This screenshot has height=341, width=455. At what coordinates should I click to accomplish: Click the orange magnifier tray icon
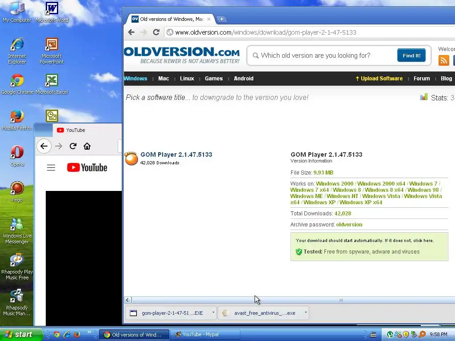pyautogui.click(x=422, y=335)
